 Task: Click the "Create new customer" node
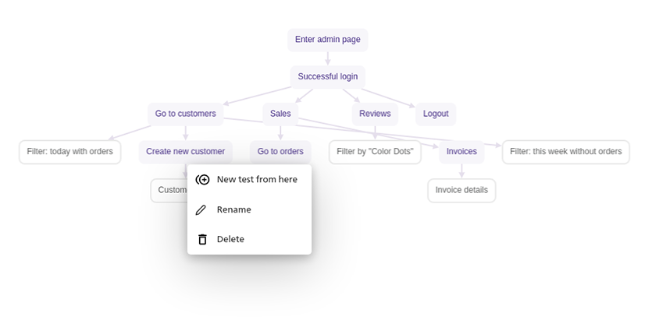pyautogui.click(x=185, y=152)
